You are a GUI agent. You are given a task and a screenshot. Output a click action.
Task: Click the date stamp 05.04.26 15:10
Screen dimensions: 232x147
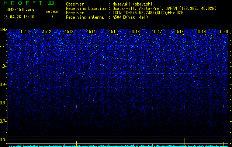click(19, 17)
